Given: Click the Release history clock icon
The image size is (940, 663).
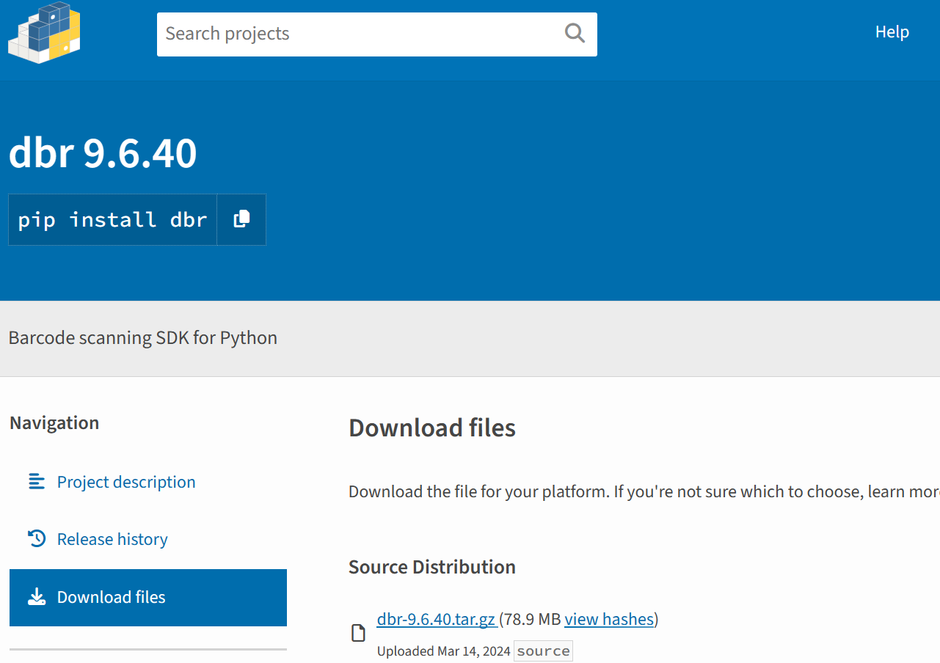Looking at the screenshot, I should pos(37,539).
